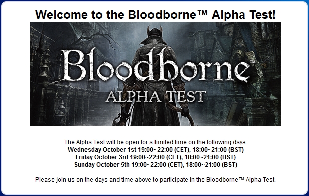Click the Friday October 3rd schedule line
309x196 pixels.
coord(156,157)
